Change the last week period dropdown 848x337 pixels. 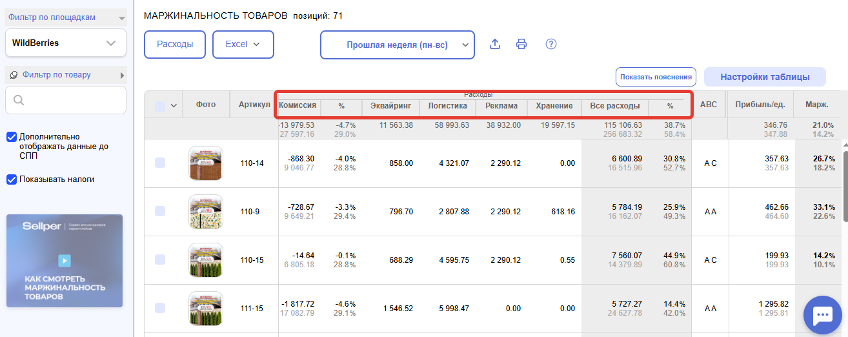[x=397, y=45]
